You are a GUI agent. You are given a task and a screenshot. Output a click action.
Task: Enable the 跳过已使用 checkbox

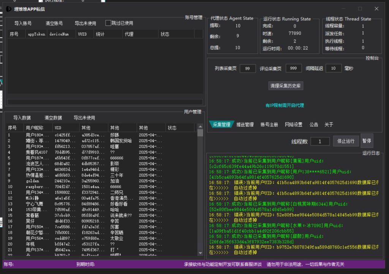coord(108,23)
